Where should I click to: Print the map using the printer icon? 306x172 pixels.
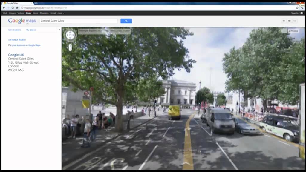(x=284, y=21)
